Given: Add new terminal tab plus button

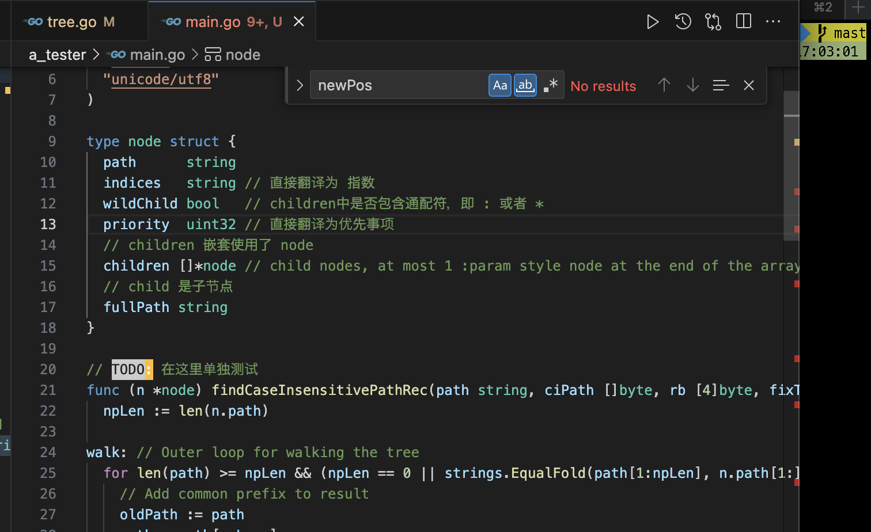Looking at the screenshot, I should point(858,8).
